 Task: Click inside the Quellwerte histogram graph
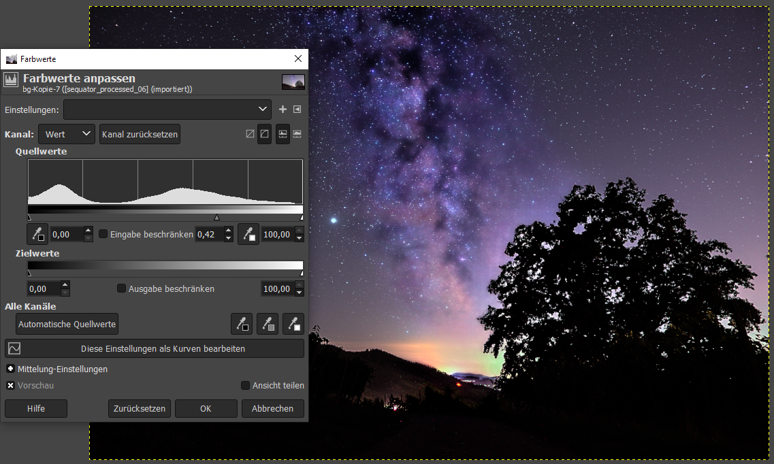tap(165, 182)
